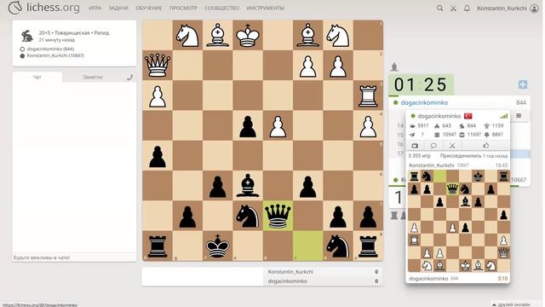Click the Turkish flag in player popup
This screenshot has width=545, height=307.
468,116
